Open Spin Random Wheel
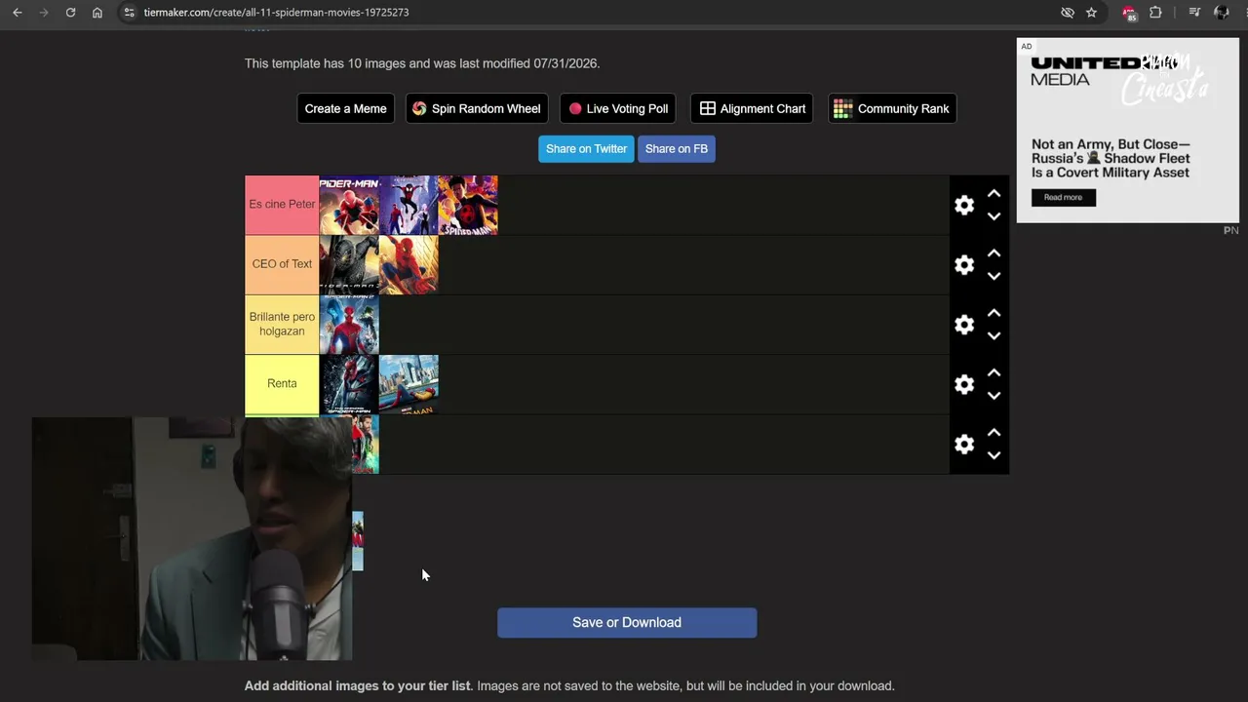This screenshot has height=702, width=1248. tap(476, 108)
